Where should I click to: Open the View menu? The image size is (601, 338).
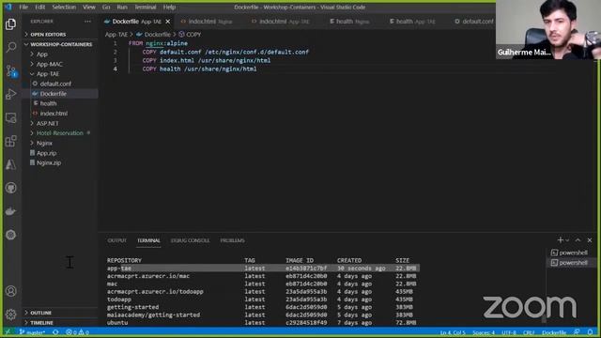coord(89,7)
